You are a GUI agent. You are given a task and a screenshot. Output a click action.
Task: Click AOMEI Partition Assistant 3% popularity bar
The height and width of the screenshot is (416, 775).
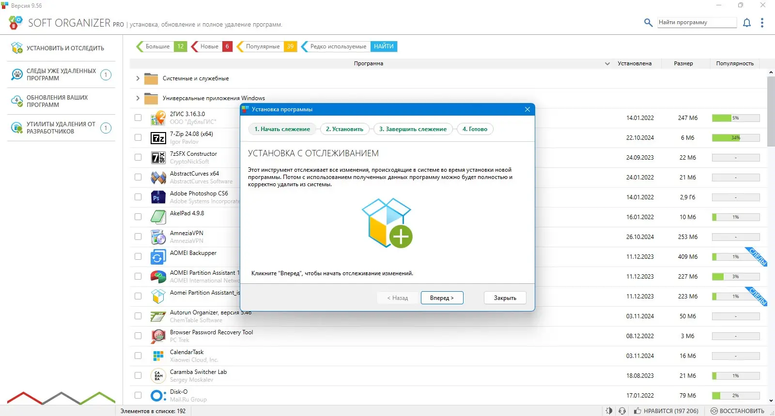[x=736, y=277]
